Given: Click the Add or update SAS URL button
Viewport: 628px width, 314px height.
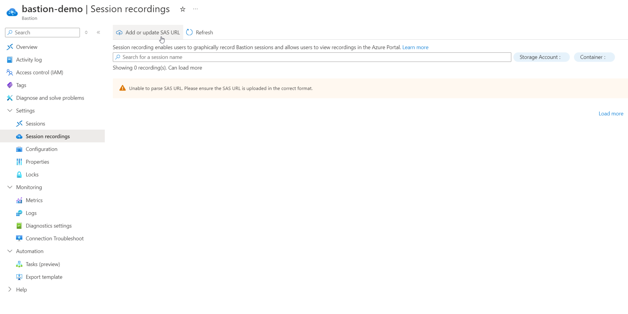Looking at the screenshot, I should pyautogui.click(x=148, y=32).
